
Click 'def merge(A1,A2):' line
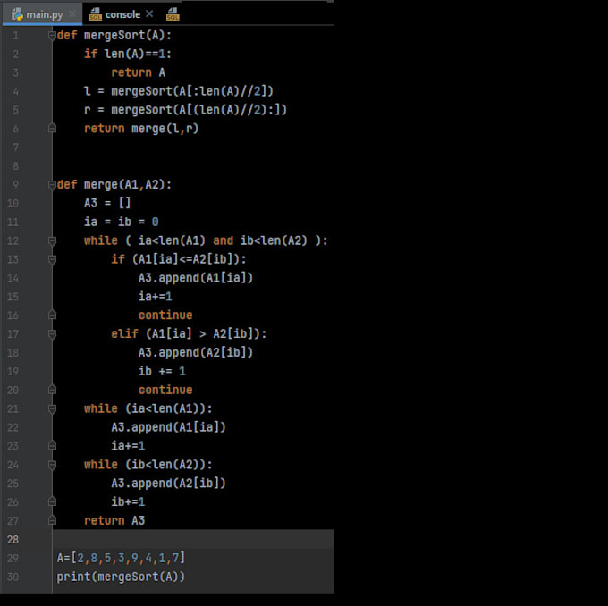[x=114, y=184]
